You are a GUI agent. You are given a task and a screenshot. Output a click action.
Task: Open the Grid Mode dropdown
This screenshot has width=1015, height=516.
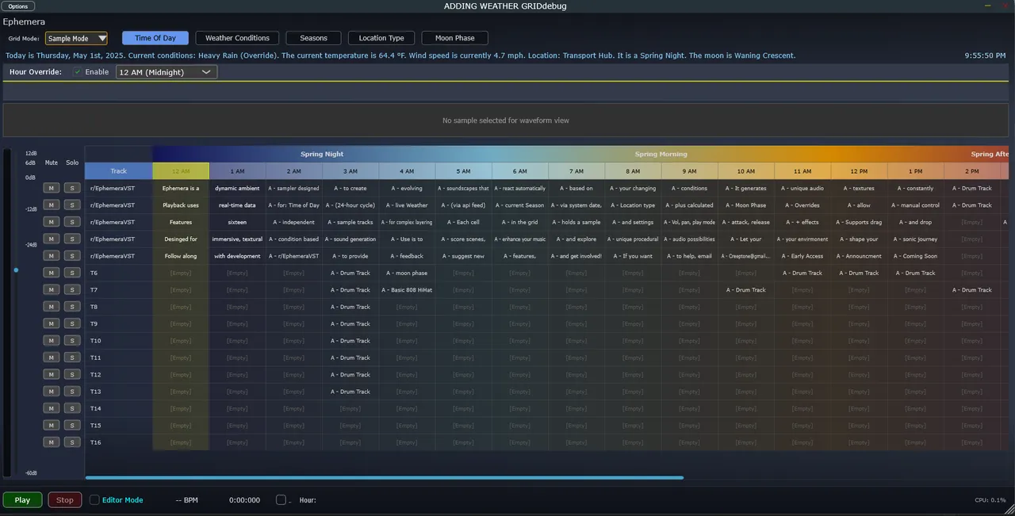[x=76, y=38]
